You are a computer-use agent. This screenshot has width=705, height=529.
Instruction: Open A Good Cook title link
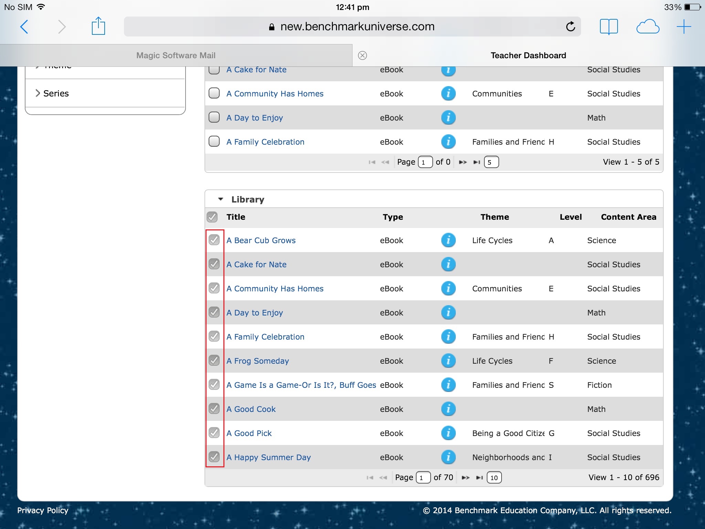[251, 409]
